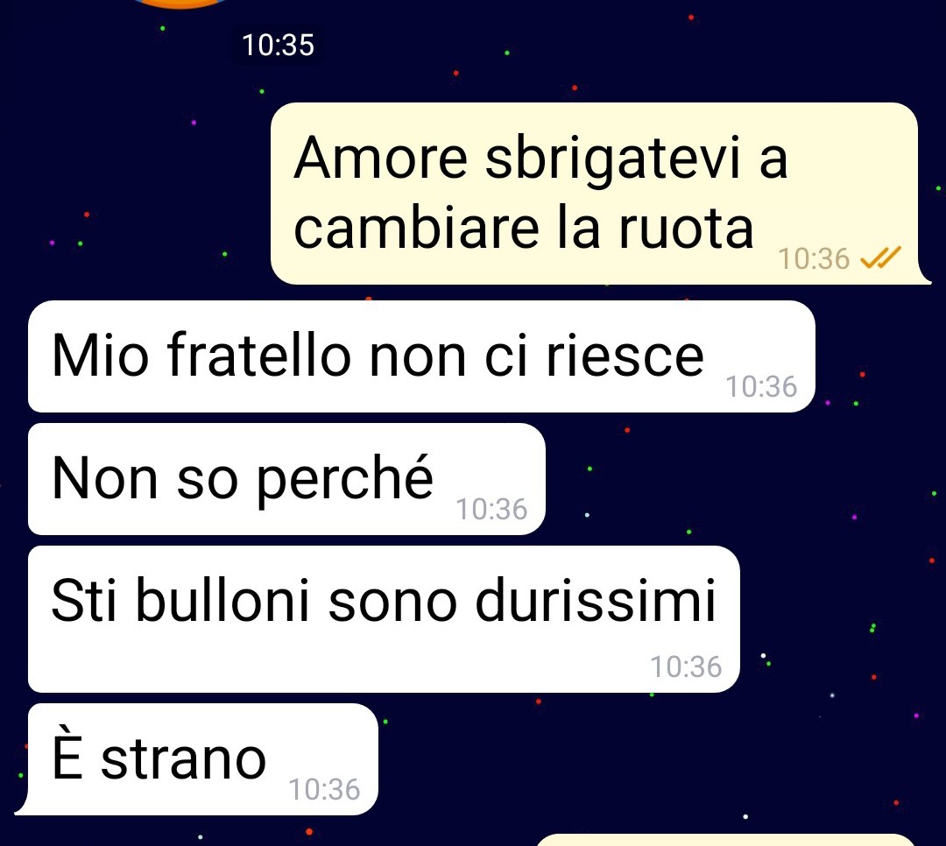Click the word "perché" in the second received message
946x846 pixels.
pyautogui.click(x=345, y=480)
